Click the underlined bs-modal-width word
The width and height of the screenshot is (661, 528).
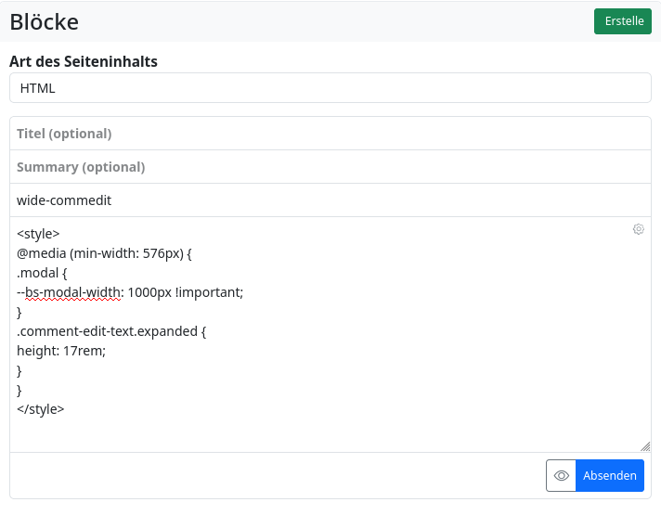(73, 292)
